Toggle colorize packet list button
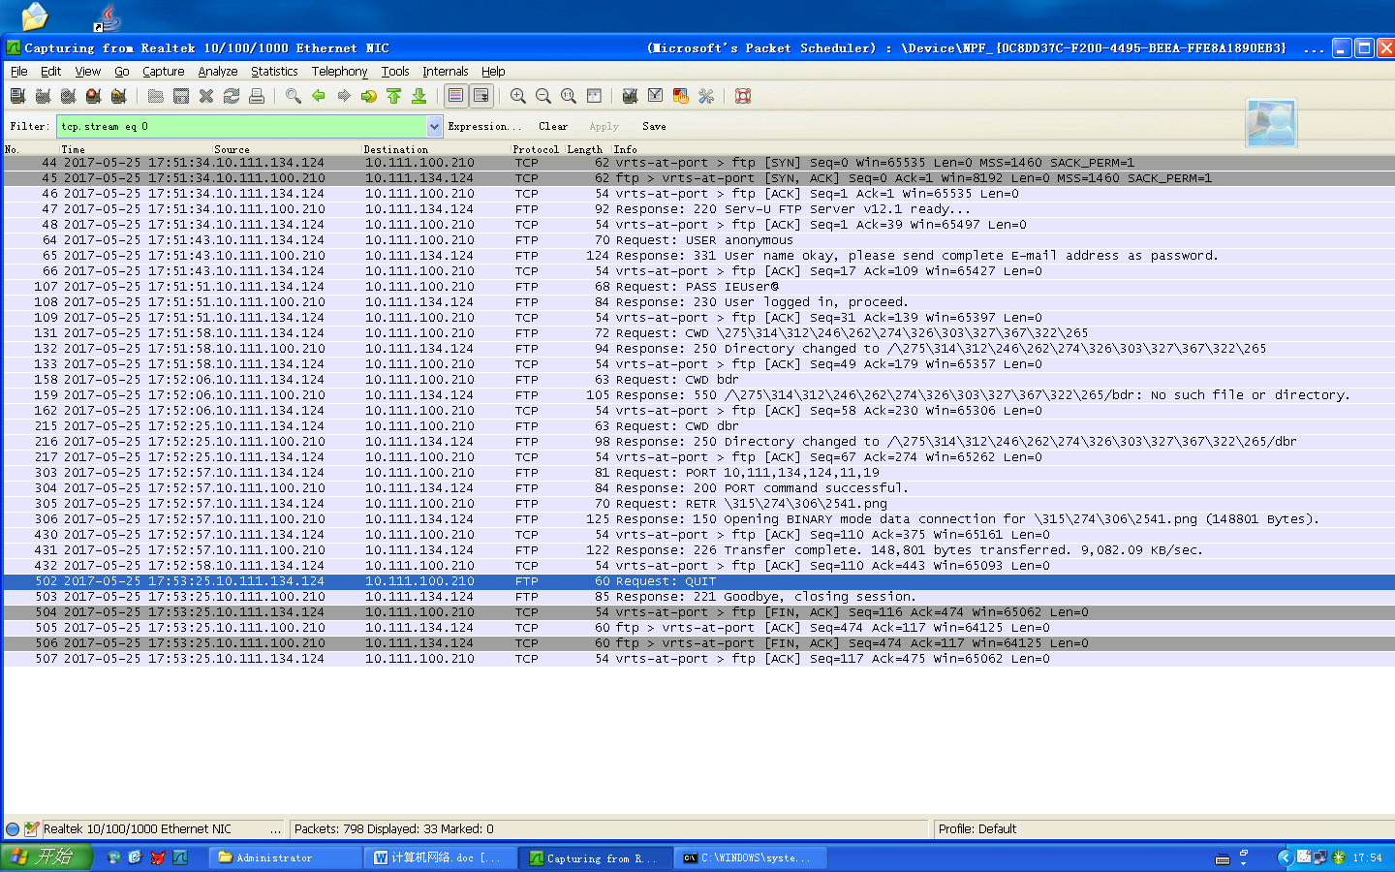The image size is (1395, 872). point(455,96)
